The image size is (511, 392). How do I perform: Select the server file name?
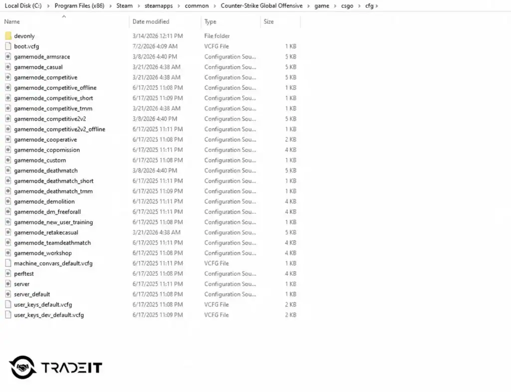[x=22, y=284]
